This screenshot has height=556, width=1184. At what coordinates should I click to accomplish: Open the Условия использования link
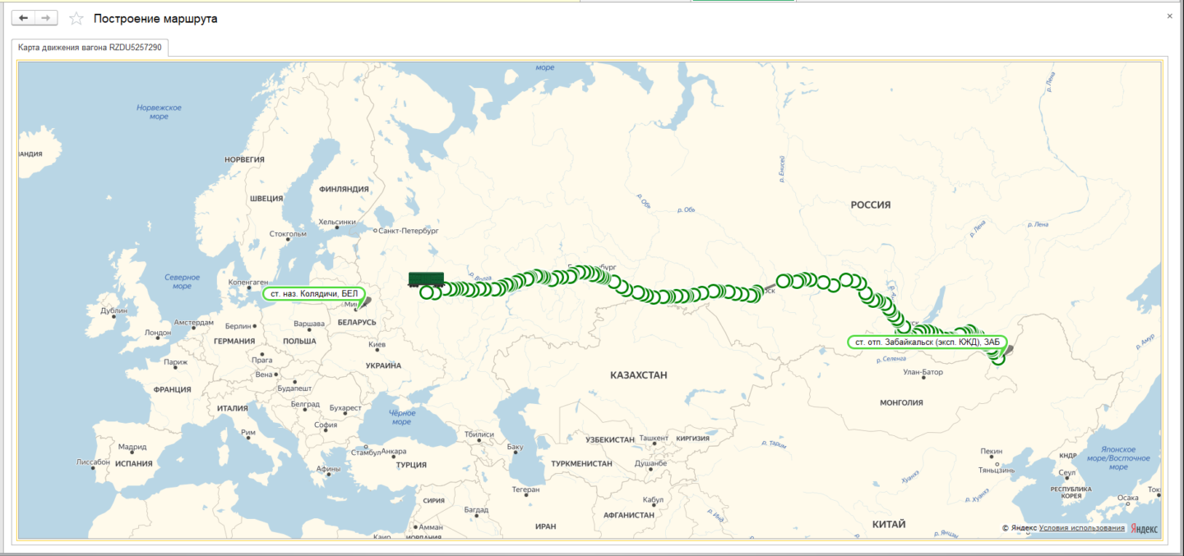pyautogui.click(x=1081, y=528)
